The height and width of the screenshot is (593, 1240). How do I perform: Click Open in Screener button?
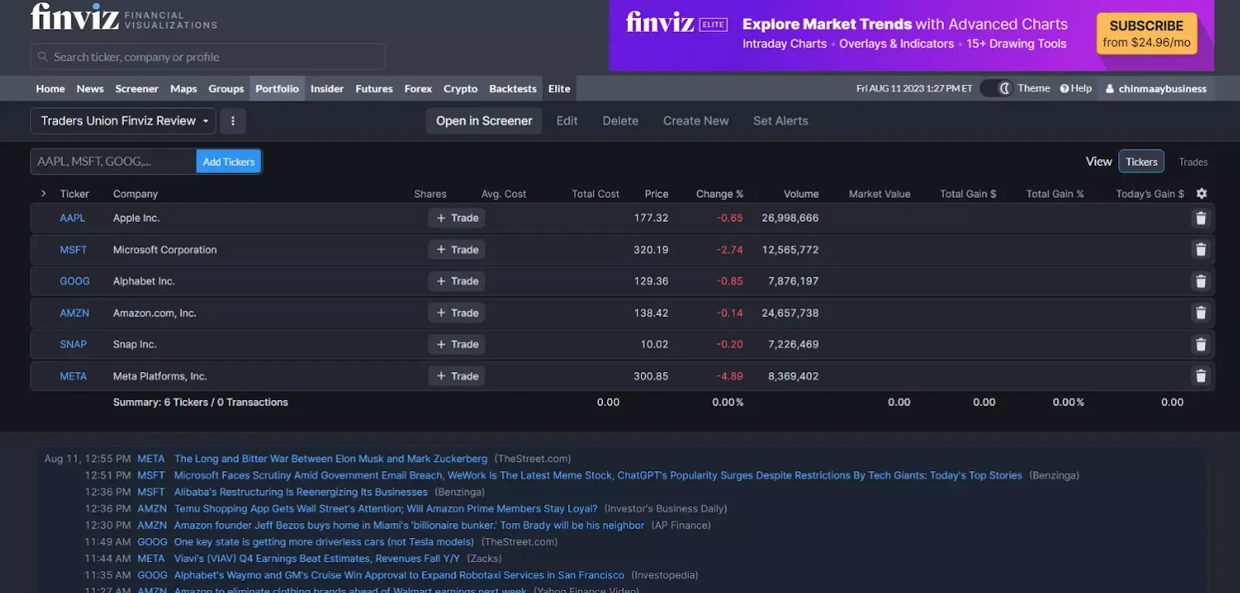[x=484, y=121]
